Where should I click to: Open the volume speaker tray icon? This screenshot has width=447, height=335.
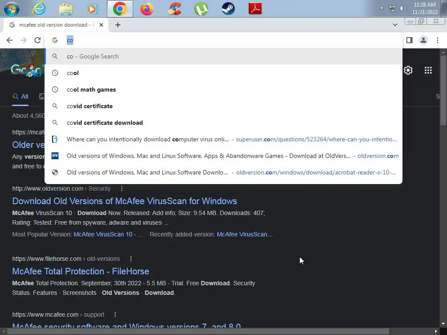(x=402, y=8)
